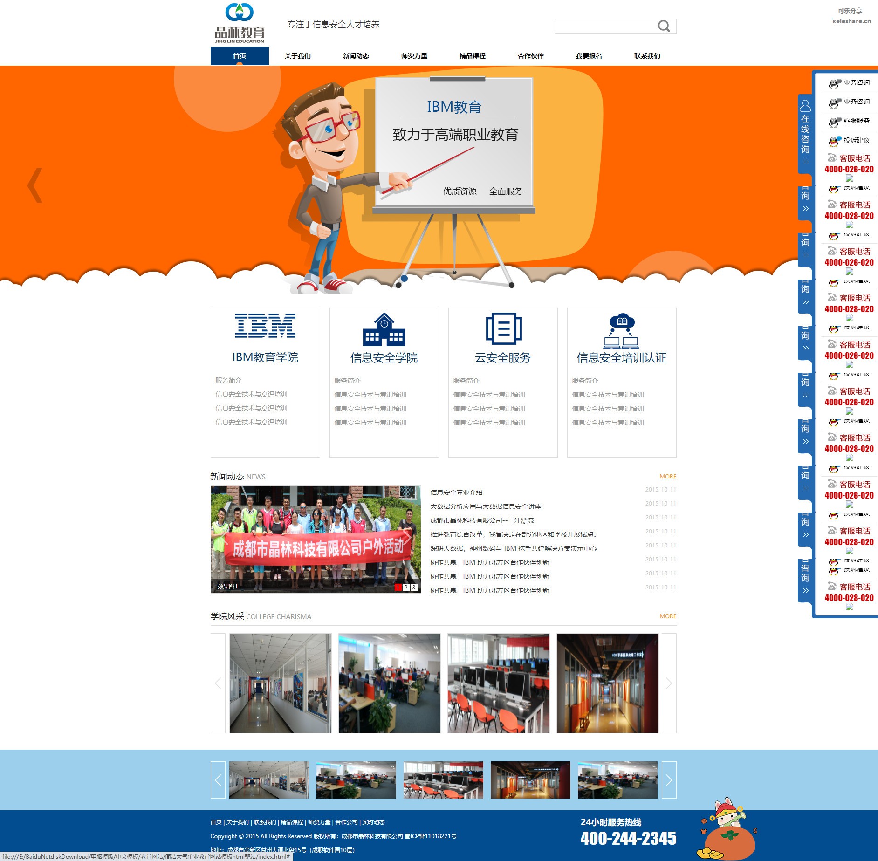This screenshot has width=878, height=861.
Task: Click the cloud security document icon
Action: point(503,329)
